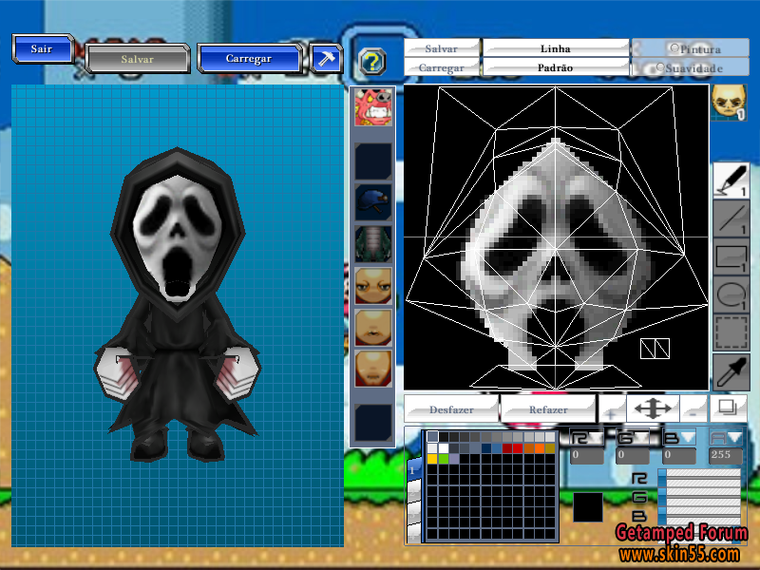The width and height of the screenshot is (760, 570).
Task: Click the Desfazer undo button
Action: point(451,409)
